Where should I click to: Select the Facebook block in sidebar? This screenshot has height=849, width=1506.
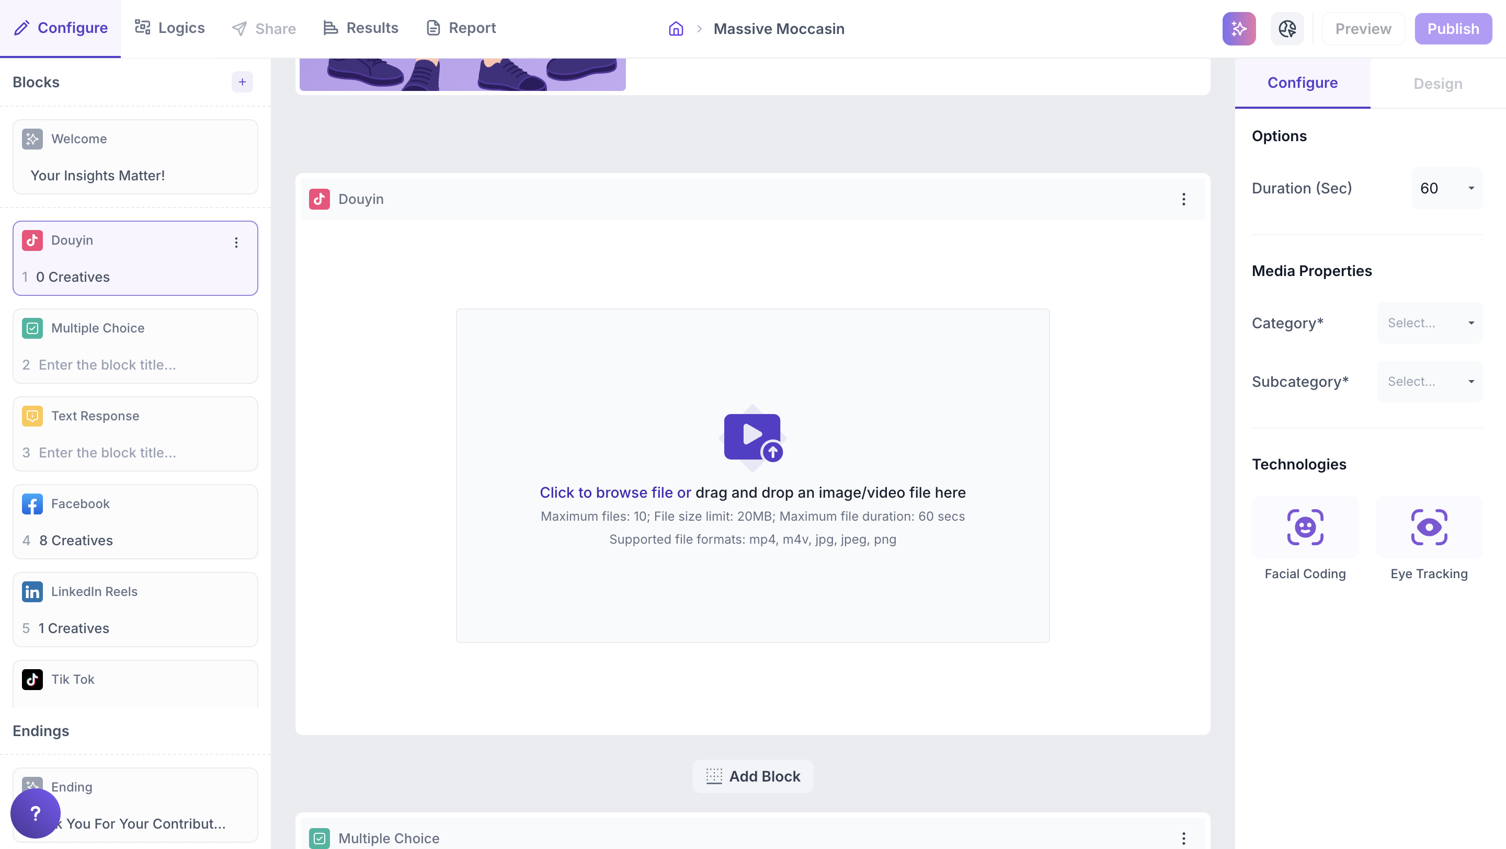[135, 521]
